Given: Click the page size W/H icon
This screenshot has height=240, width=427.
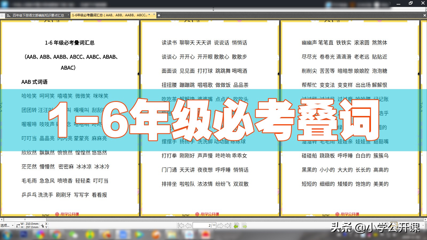Looking at the screenshot, I should click(18, 226).
